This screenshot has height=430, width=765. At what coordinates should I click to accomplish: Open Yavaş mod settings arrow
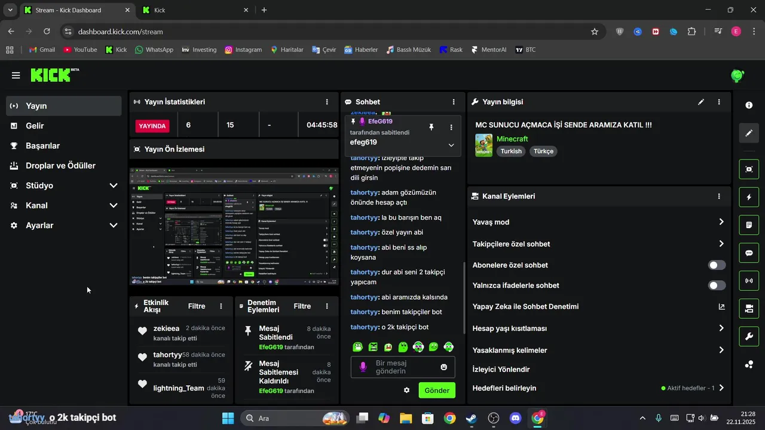tap(721, 222)
